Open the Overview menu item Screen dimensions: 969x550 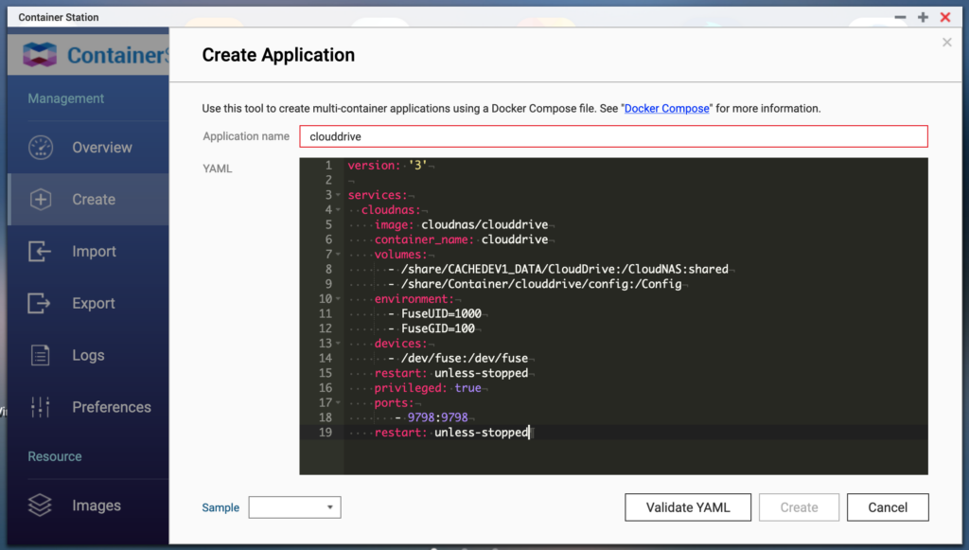pyautogui.click(x=101, y=148)
